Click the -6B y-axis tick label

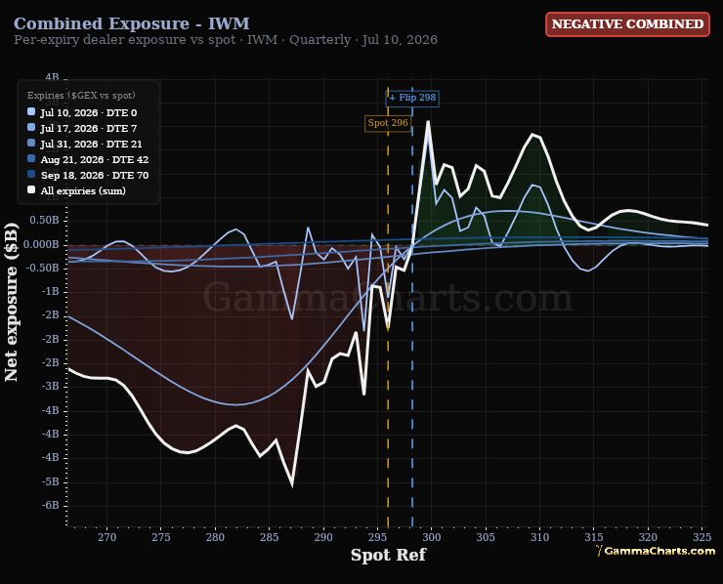coord(51,505)
